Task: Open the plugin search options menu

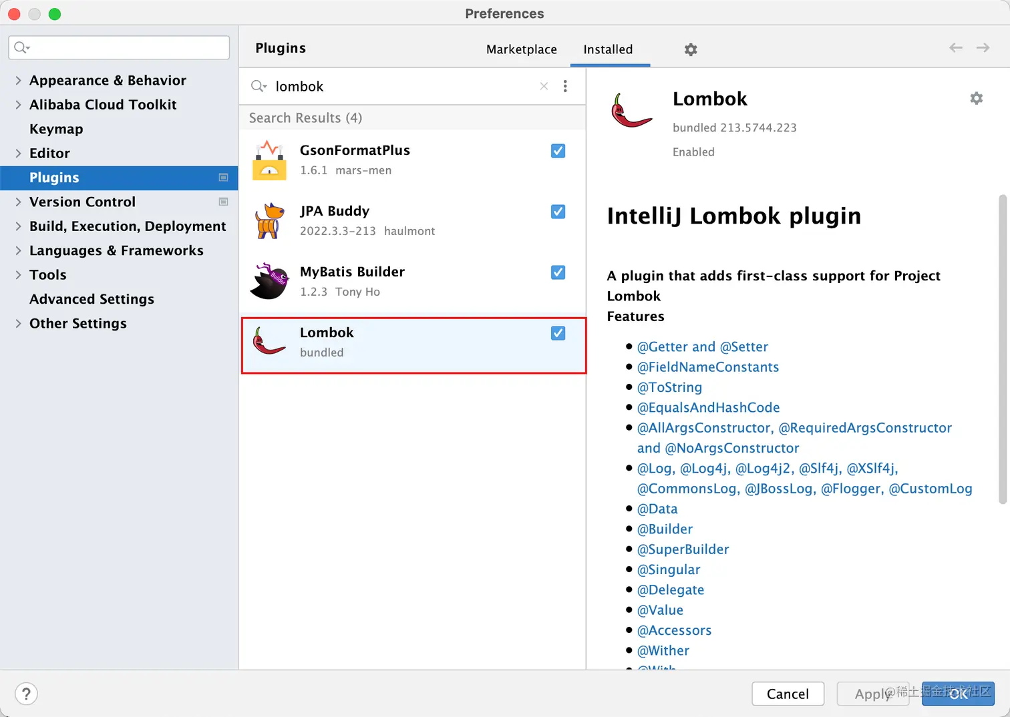Action: click(565, 86)
